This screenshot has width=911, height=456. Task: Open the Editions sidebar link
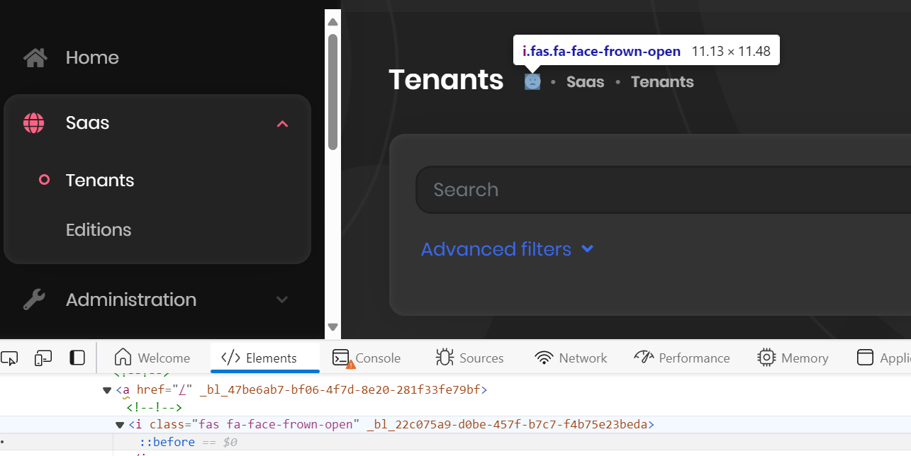(x=99, y=230)
